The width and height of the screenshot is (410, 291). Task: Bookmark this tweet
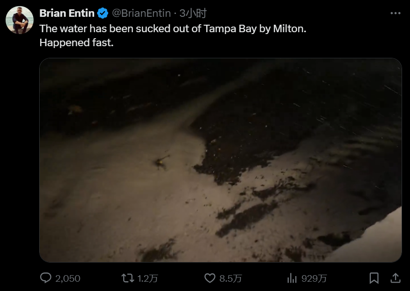[x=374, y=278]
